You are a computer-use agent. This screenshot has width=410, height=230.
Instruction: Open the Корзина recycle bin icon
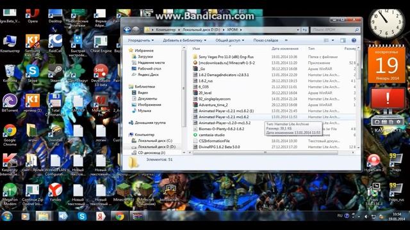(10, 73)
